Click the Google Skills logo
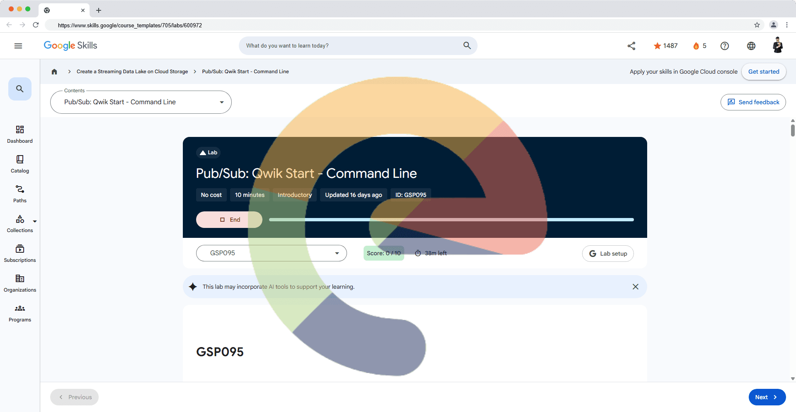 [x=70, y=46]
